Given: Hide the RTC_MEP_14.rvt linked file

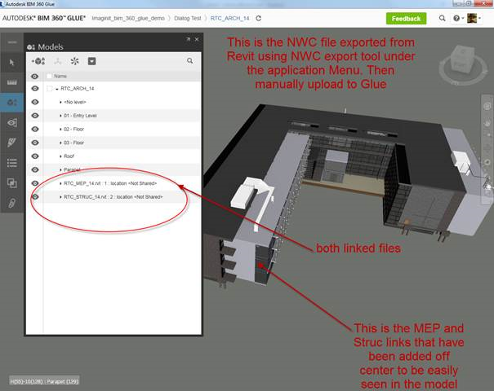Looking at the screenshot, I should 34,183.
